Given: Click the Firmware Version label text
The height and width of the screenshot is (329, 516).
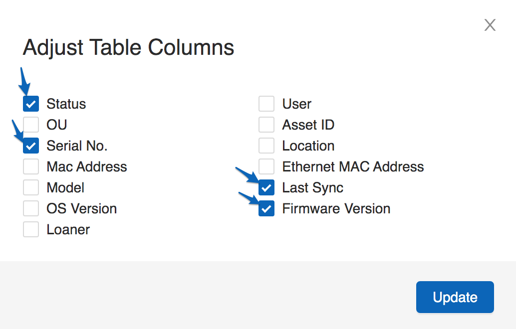Looking at the screenshot, I should point(336,209).
